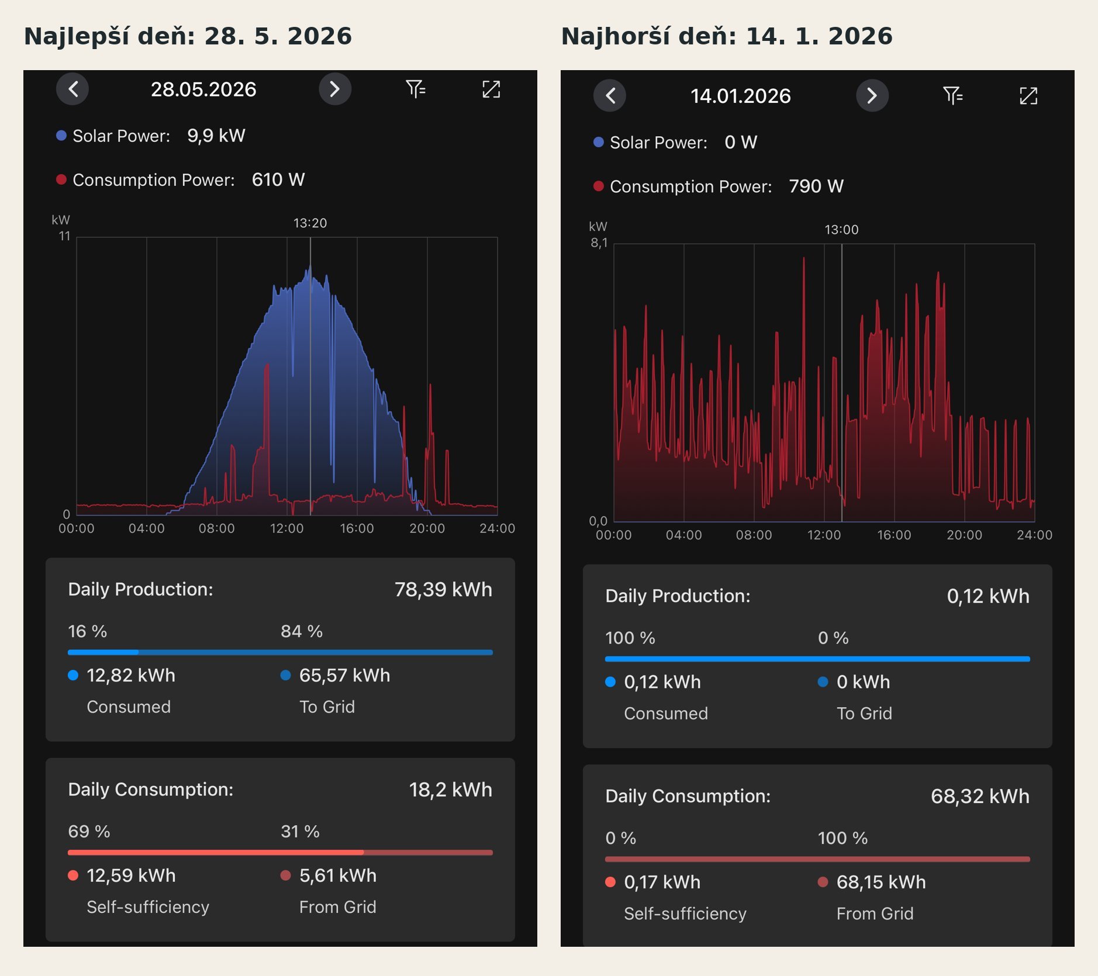Go to previous day from 14.01.2026
The width and height of the screenshot is (1098, 976).
click(610, 95)
